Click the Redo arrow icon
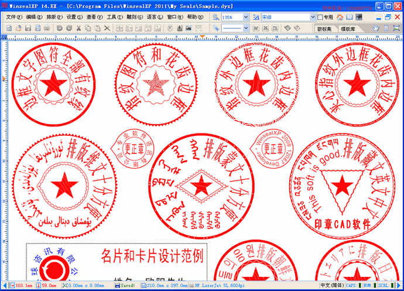The image size is (404, 291). tap(69, 28)
